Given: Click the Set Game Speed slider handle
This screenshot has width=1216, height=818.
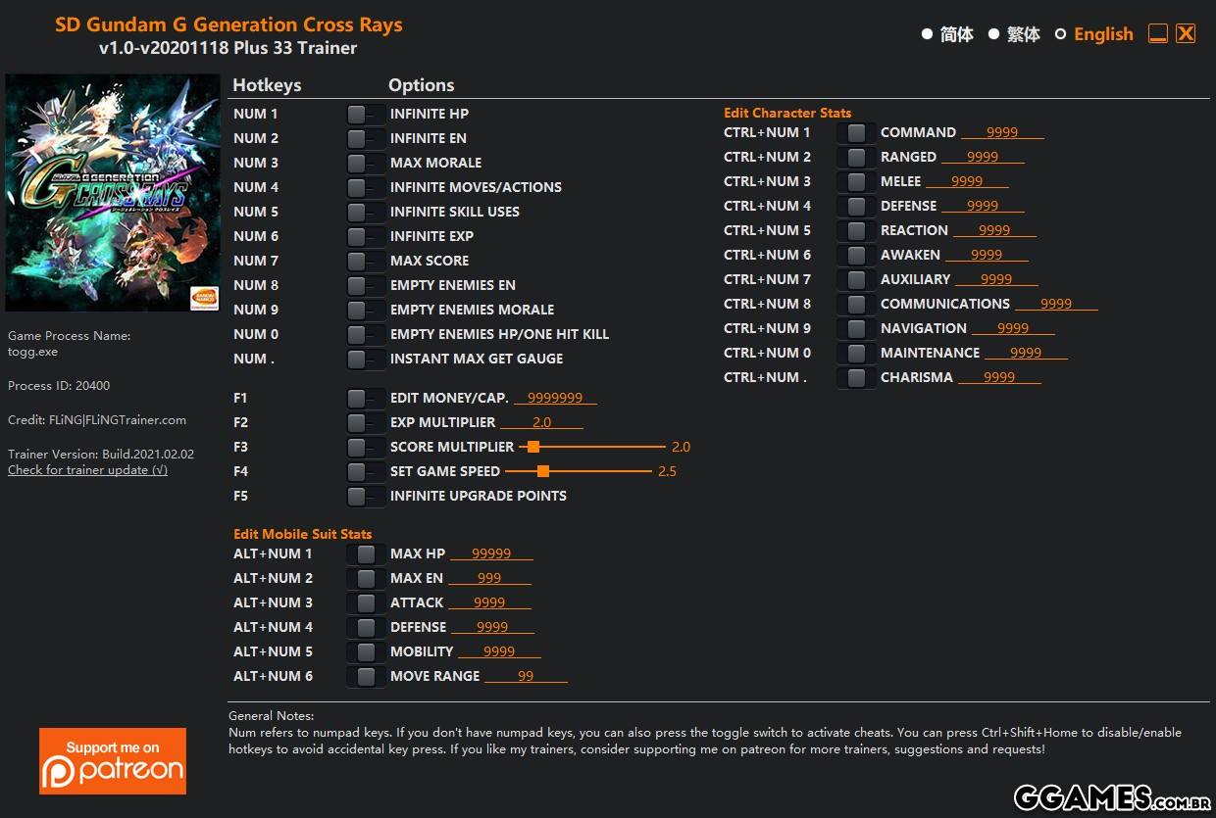Looking at the screenshot, I should click(542, 471).
